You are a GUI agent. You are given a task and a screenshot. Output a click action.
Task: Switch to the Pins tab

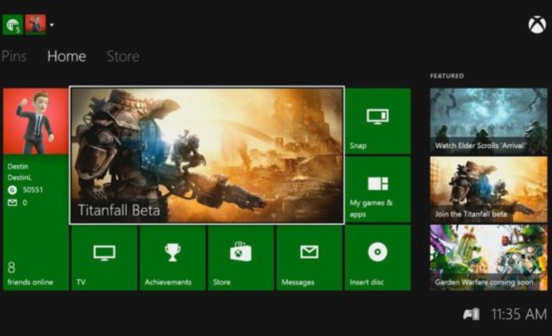click(x=14, y=56)
